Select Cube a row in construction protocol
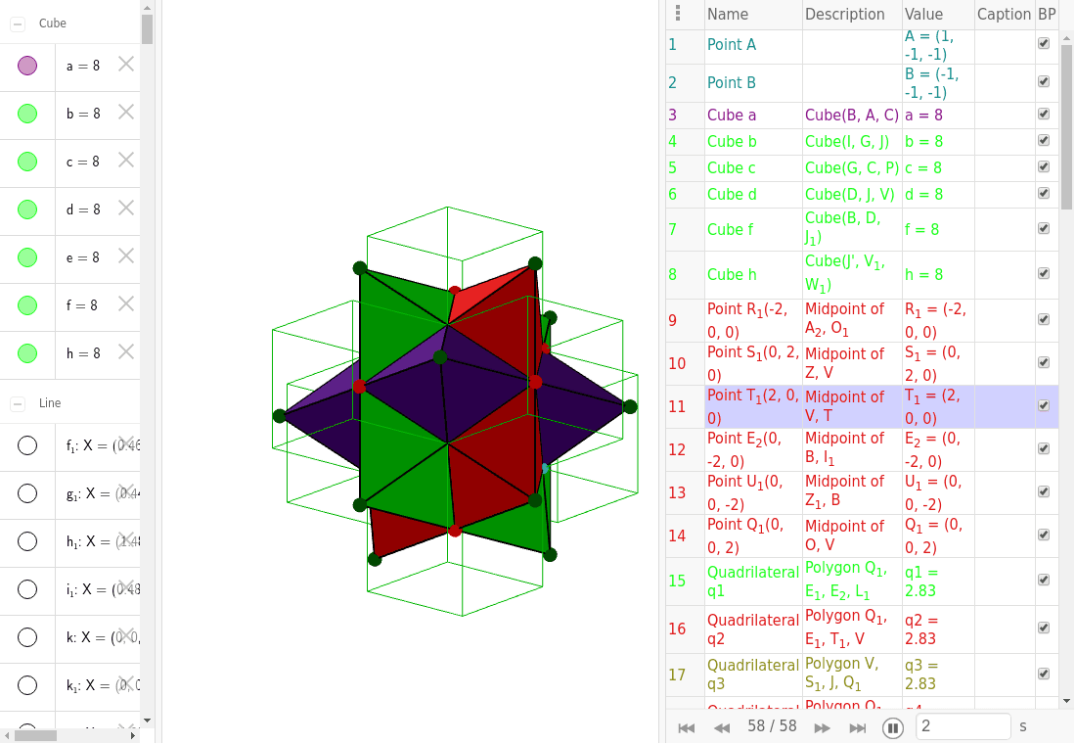 click(862, 116)
